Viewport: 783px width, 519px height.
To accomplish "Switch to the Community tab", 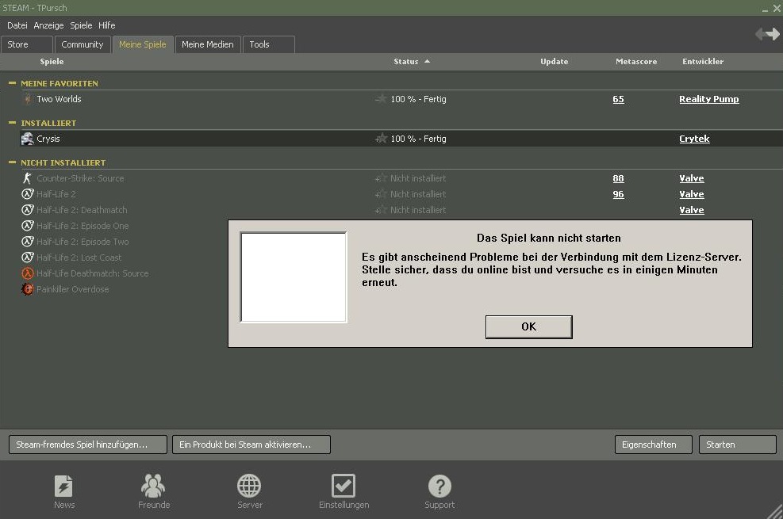I will click(x=83, y=44).
